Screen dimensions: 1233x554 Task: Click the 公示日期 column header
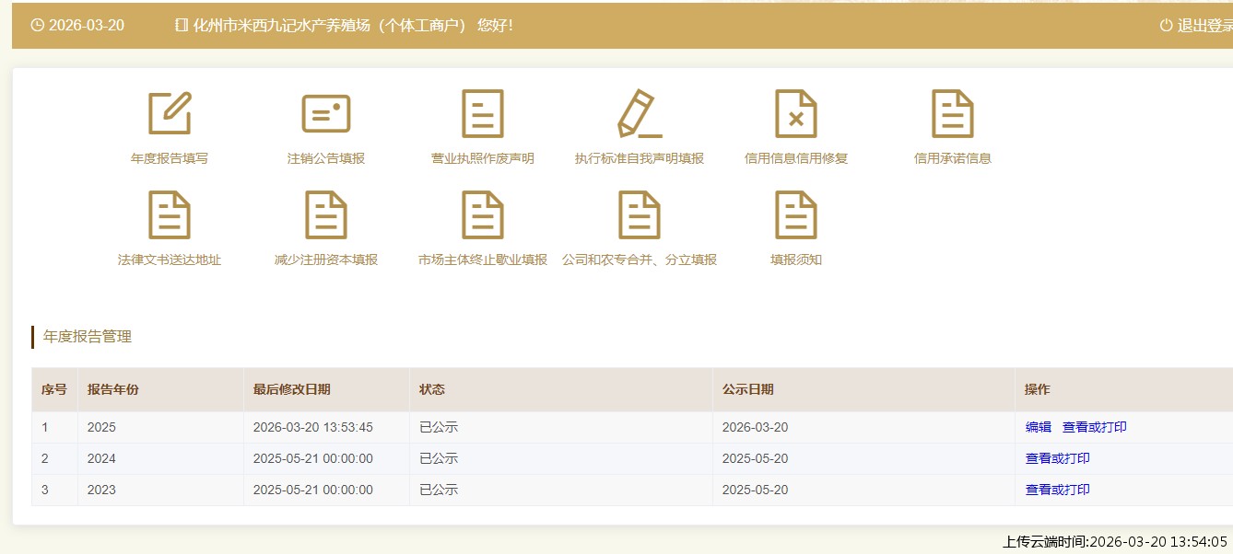coord(747,389)
